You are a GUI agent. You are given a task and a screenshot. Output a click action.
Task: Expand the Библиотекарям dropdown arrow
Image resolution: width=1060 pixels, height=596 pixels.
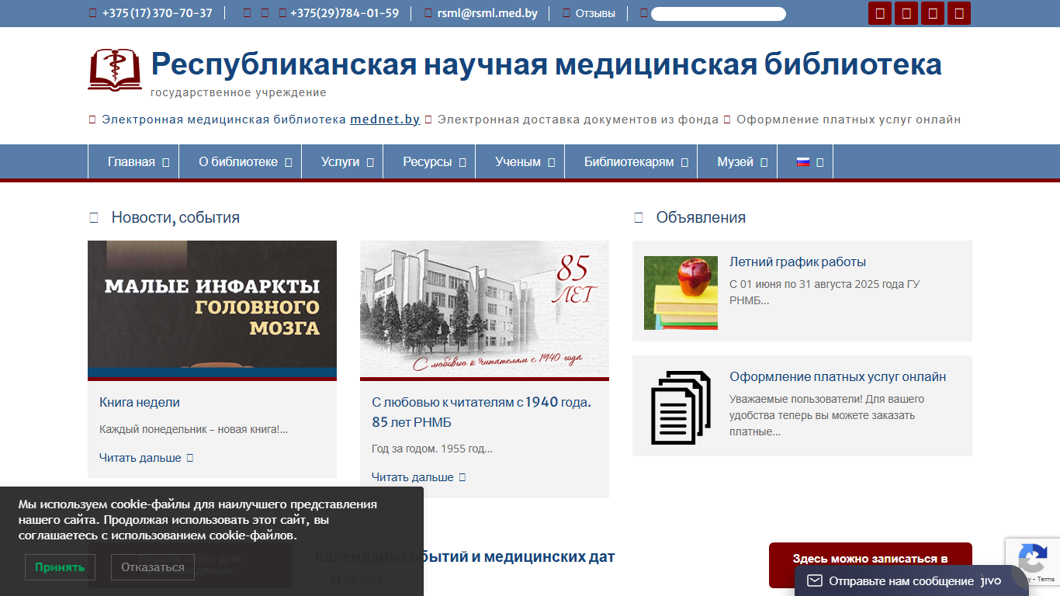coord(684,163)
